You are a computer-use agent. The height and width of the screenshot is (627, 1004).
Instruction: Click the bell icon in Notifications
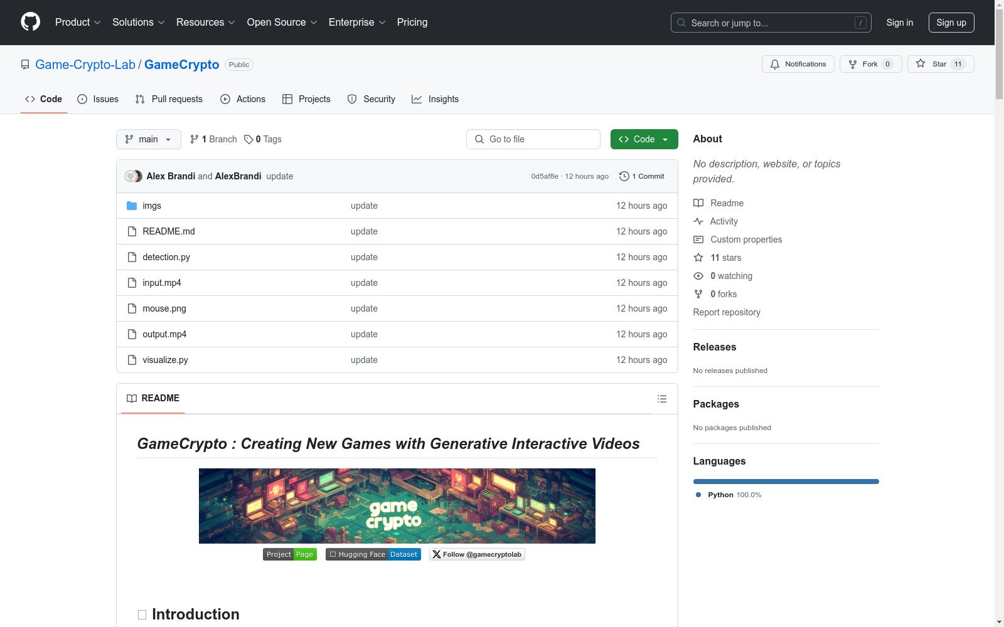[775, 64]
